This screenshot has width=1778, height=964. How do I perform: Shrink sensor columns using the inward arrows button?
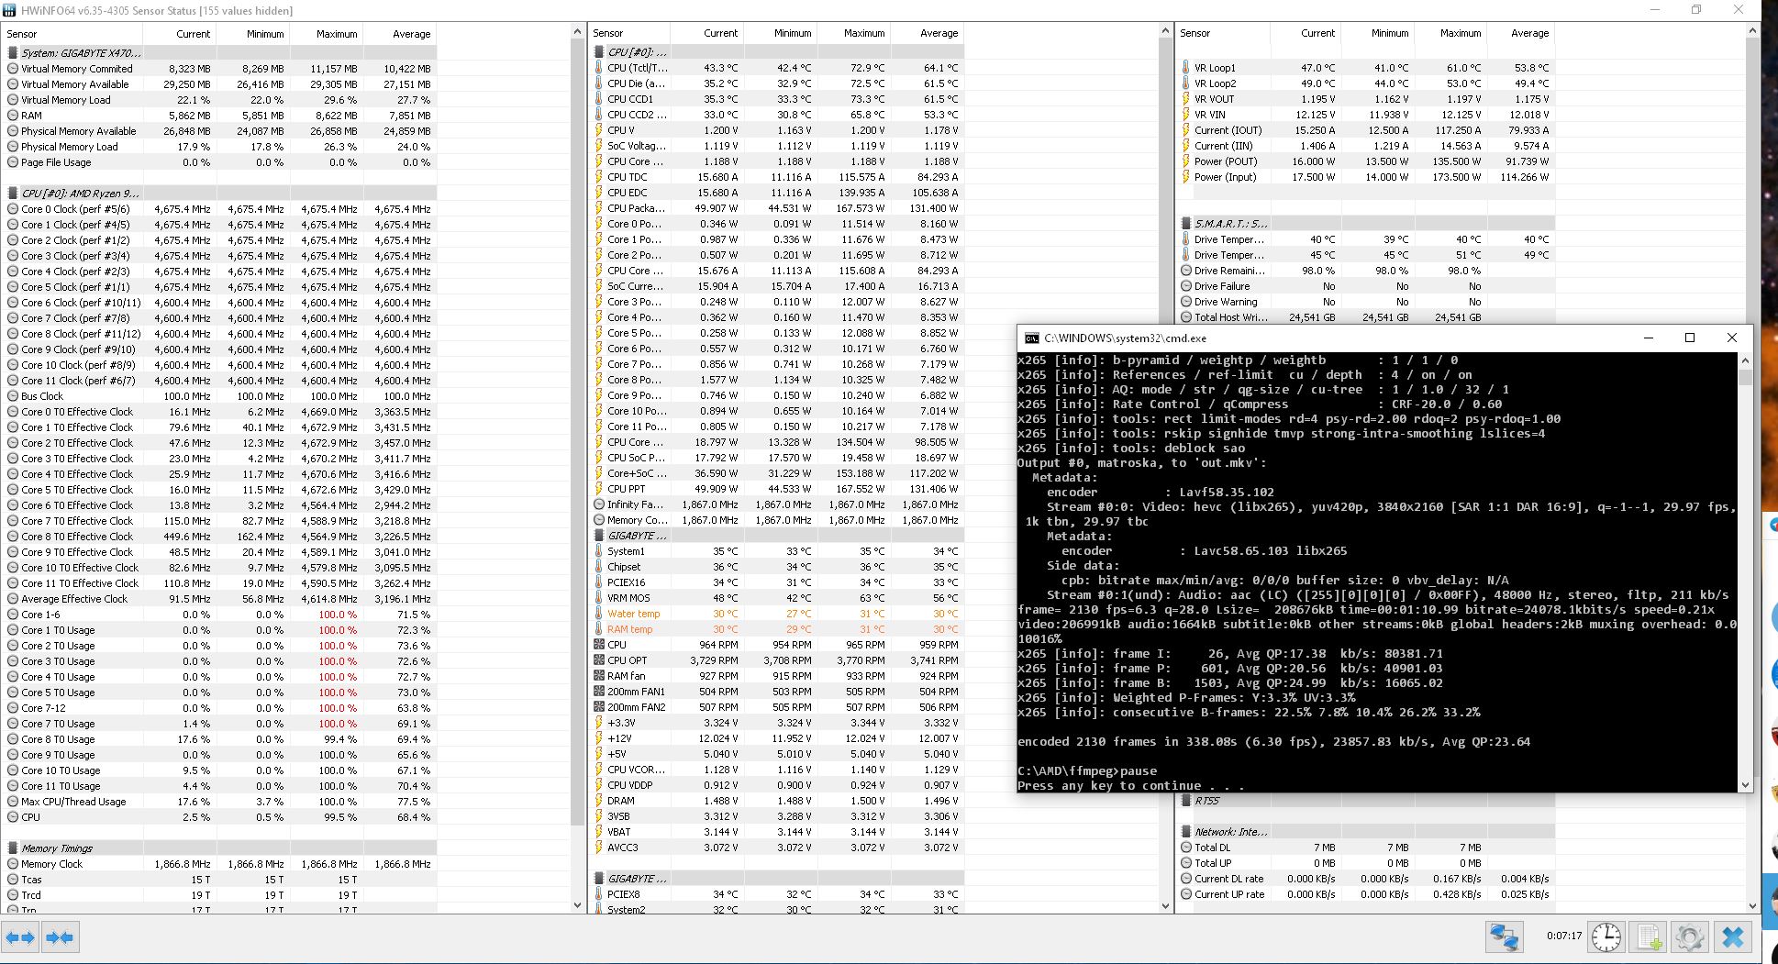[61, 937]
